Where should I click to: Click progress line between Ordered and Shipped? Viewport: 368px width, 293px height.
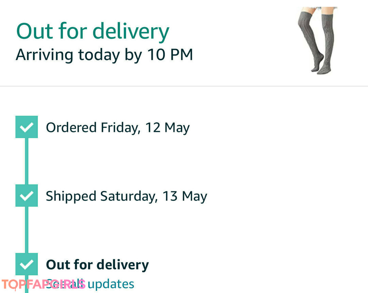coord(27,161)
